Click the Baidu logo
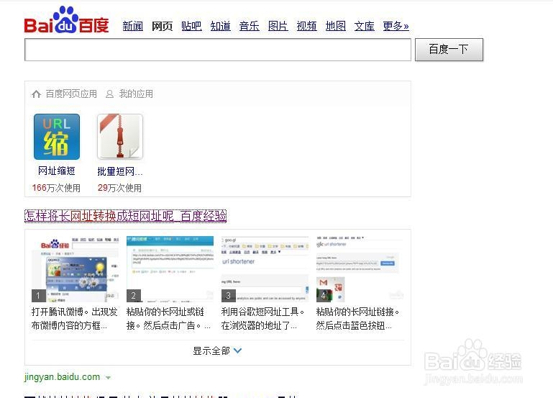 coord(66,20)
